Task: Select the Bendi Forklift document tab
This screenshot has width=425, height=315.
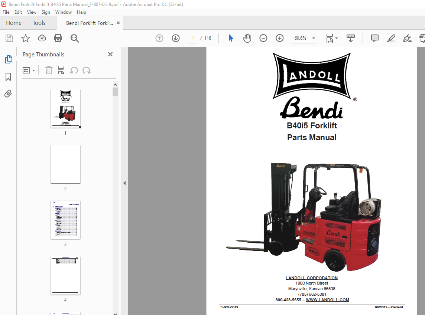Action: point(90,23)
